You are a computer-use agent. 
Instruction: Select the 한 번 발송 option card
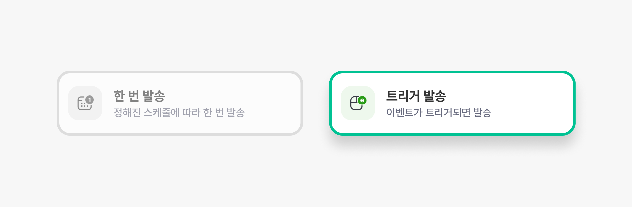tap(180, 103)
